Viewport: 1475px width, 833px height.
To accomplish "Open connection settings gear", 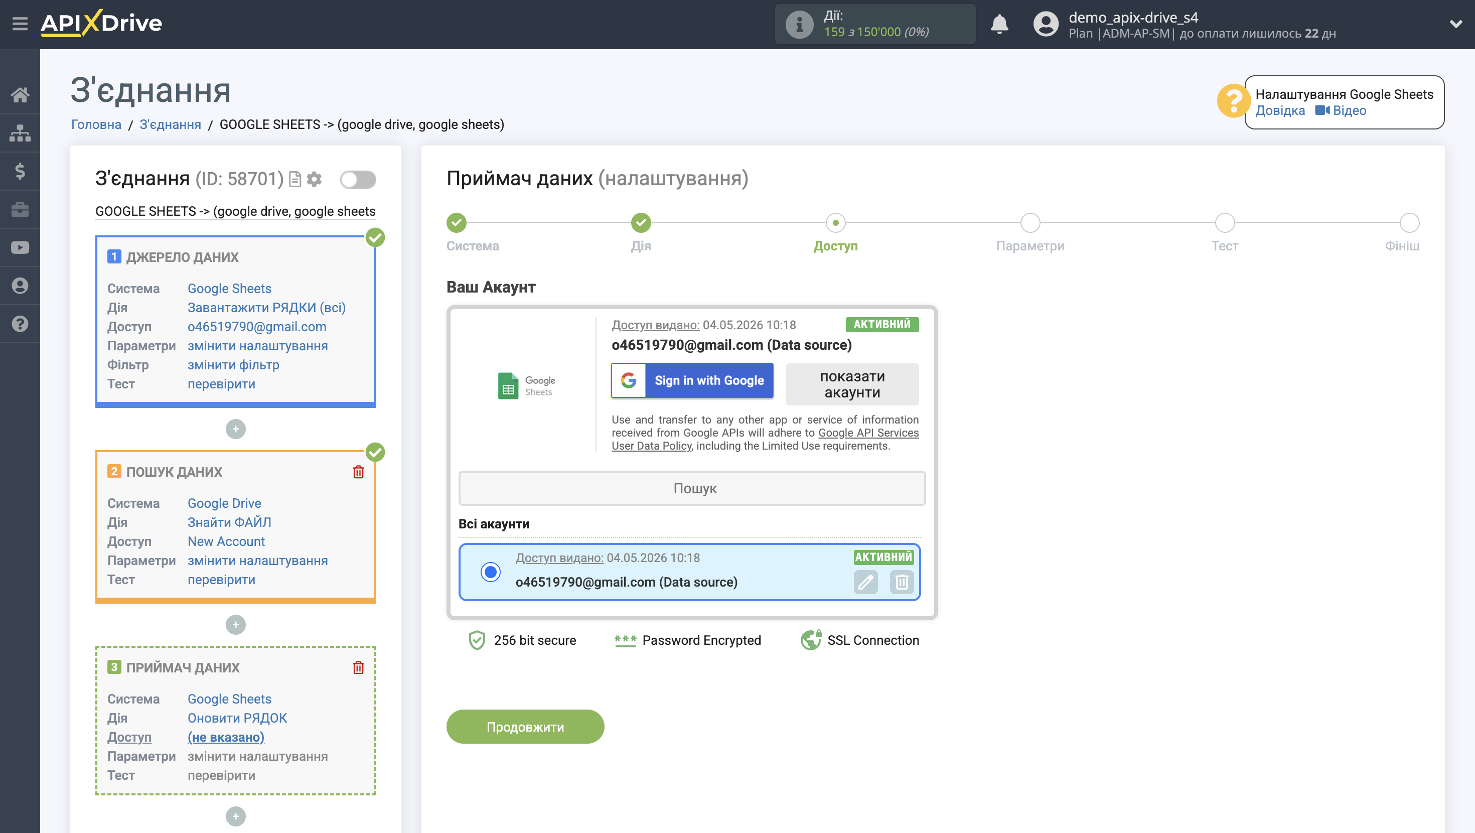I will pyautogui.click(x=315, y=179).
